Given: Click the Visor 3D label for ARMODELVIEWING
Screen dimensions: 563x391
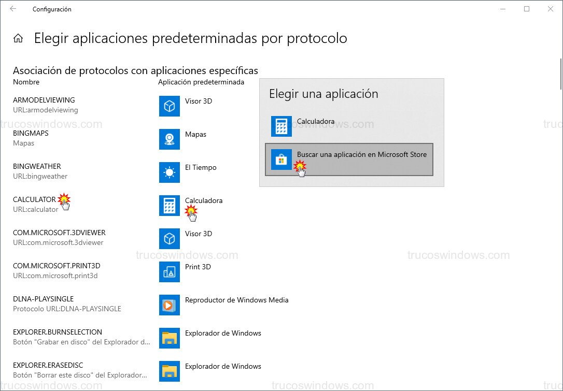Looking at the screenshot, I should coord(198,101).
